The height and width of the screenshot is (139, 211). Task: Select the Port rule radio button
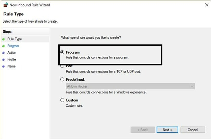62,66
